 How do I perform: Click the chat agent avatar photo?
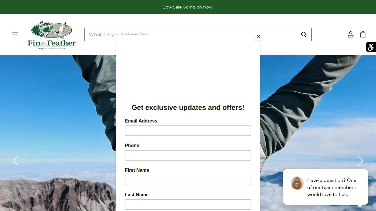[x=297, y=183]
